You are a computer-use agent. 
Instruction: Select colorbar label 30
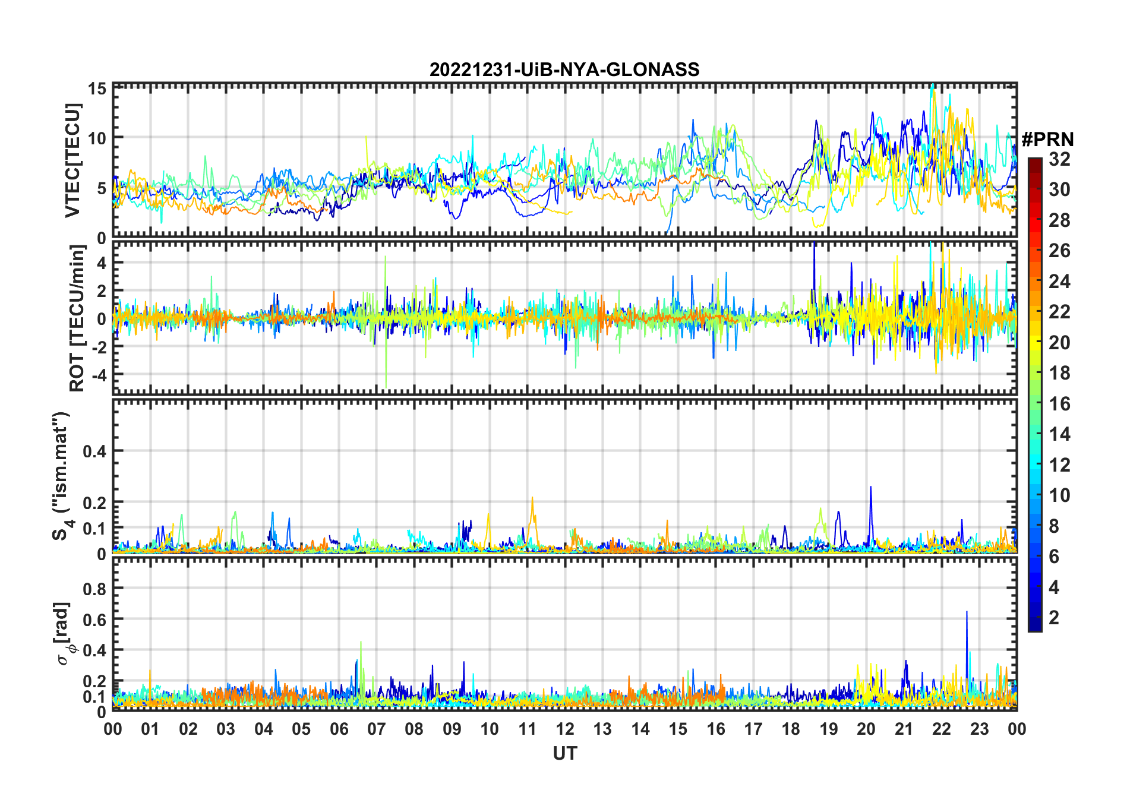1059,189
